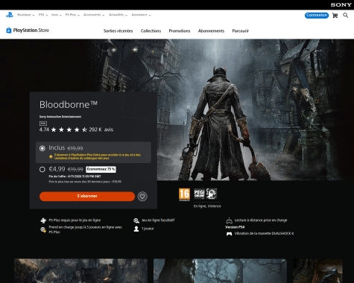
Task: Click the Version PS4 label
Action: (235, 227)
